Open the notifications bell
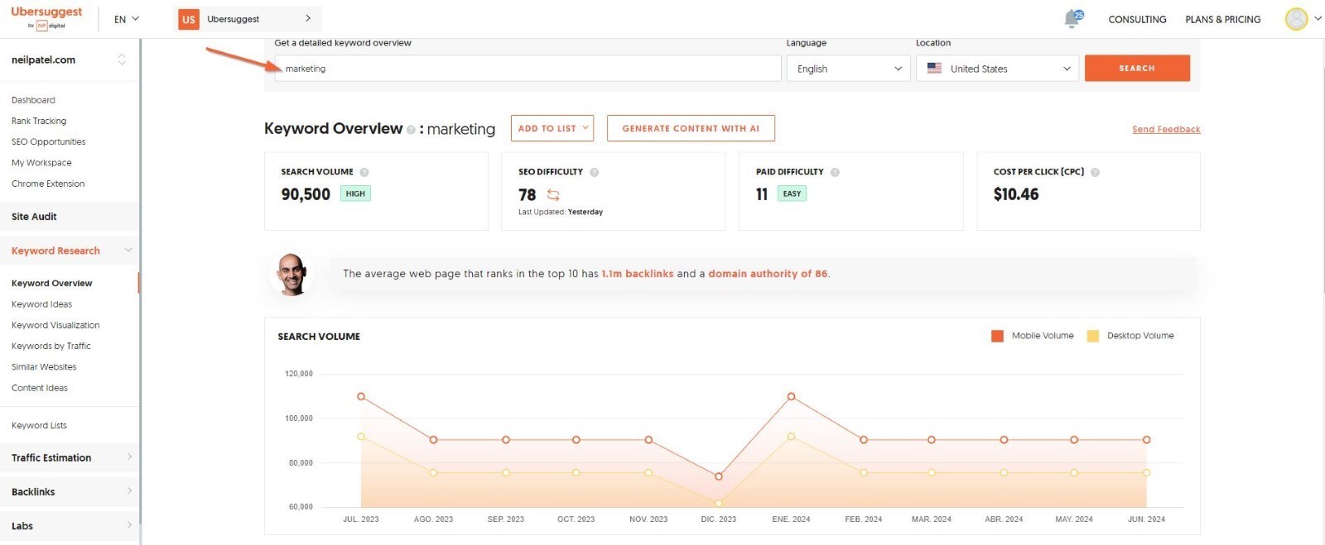1325x545 pixels. (x=1073, y=19)
